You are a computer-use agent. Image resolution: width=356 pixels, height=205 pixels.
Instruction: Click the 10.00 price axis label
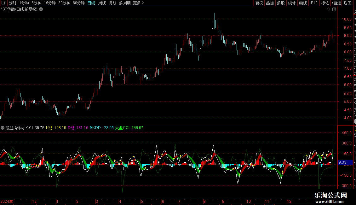click(x=347, y=19)
